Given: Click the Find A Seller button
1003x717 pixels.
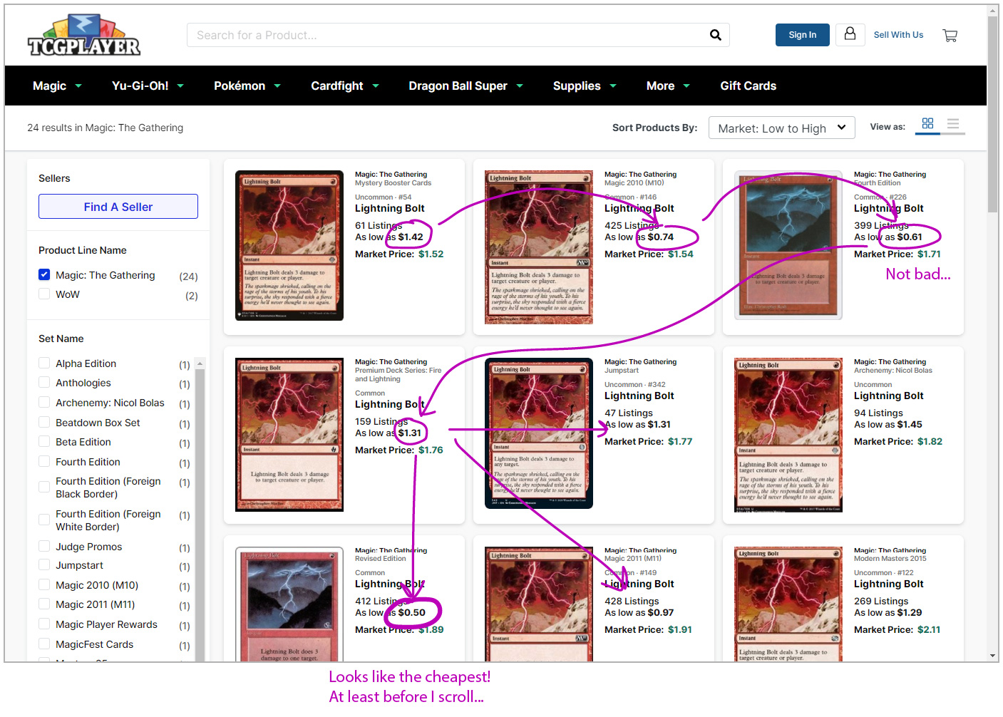Looking at the screenshot, I should click(x=118, y=207).
